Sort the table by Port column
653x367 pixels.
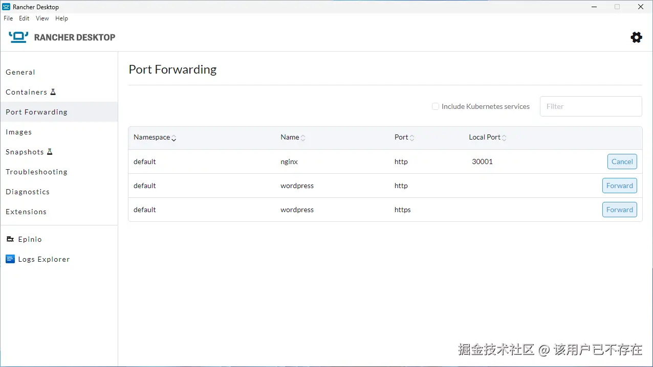tap(404, 137)
